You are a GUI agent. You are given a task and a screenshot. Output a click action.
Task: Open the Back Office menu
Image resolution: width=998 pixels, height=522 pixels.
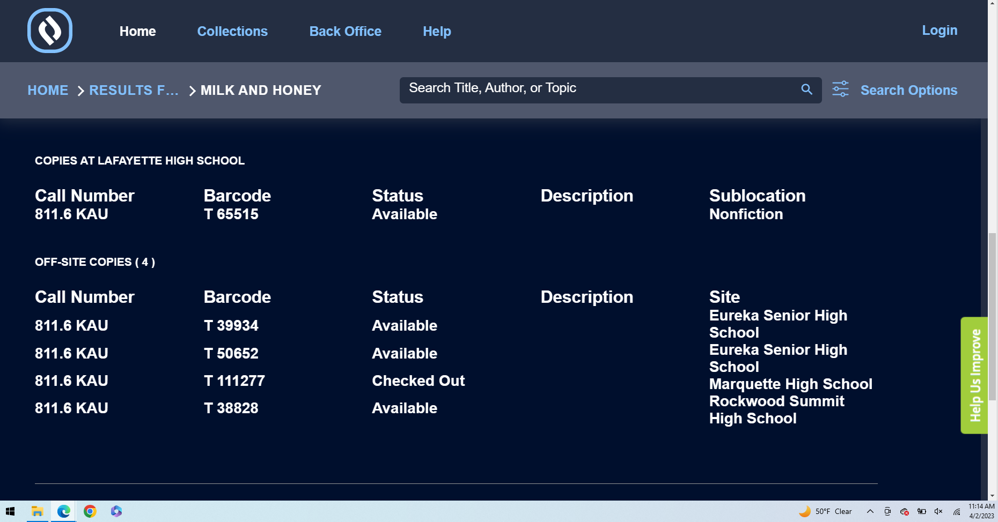click(345, 31)
